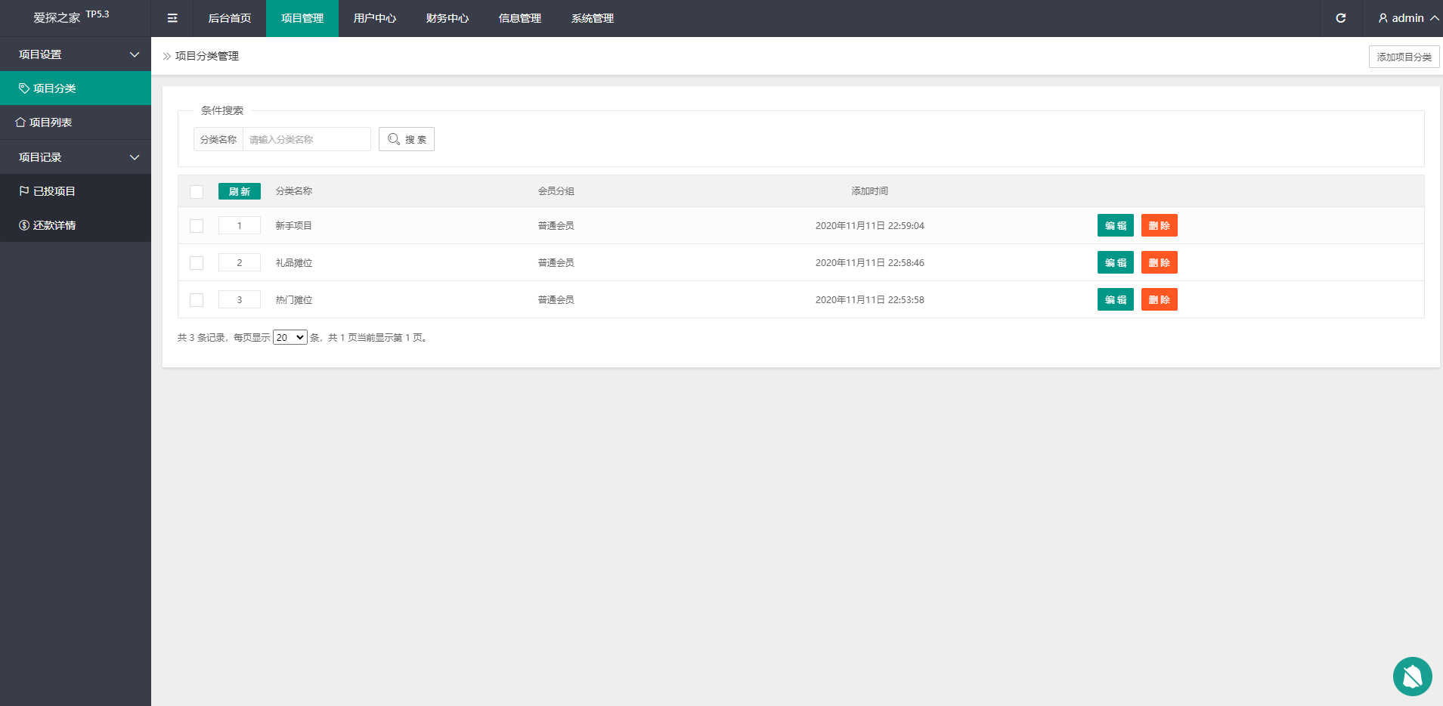Click the admin user profile icon

(1383, 18)
